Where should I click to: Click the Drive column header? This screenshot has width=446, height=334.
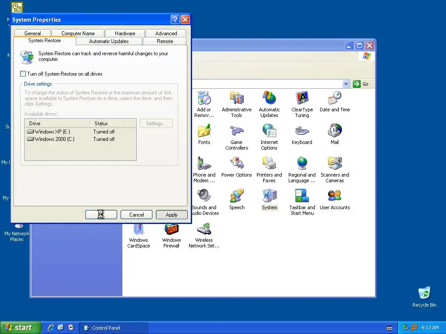[57, 123]
